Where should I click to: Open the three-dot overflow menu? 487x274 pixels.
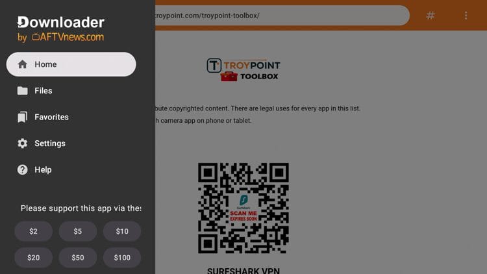coord(466,15)
